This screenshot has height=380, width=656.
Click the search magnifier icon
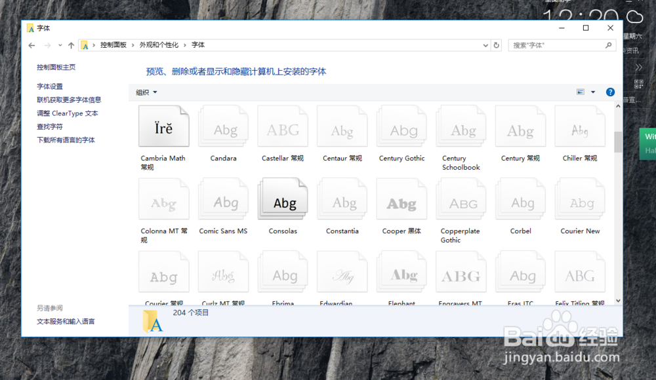[x=607, y=45]
